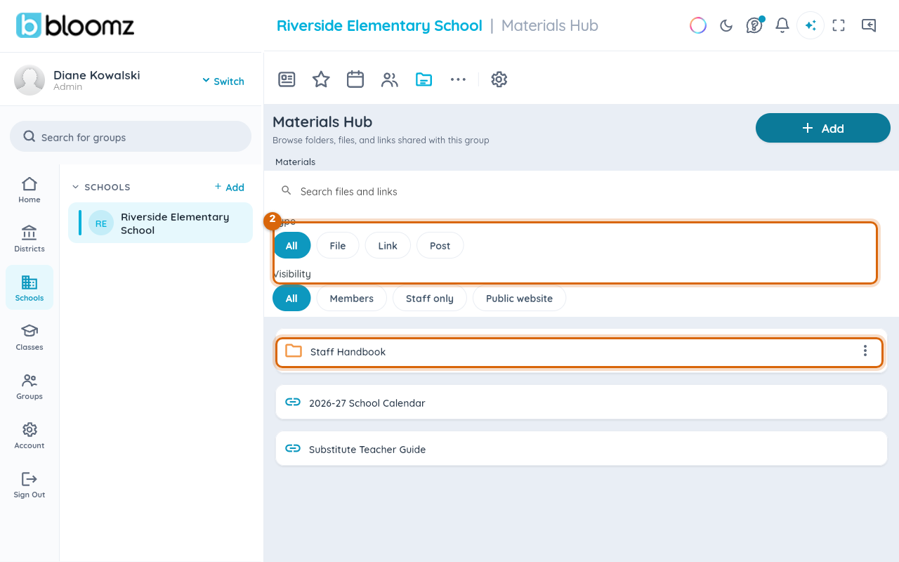The image size is (899, 562).
Task: Open the calendar toolbar icon
Action: coord(355,79)
